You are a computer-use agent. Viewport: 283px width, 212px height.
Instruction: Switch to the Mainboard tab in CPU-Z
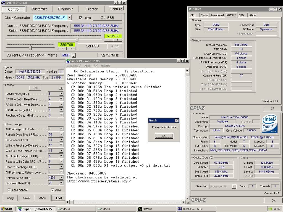point(218,15)
